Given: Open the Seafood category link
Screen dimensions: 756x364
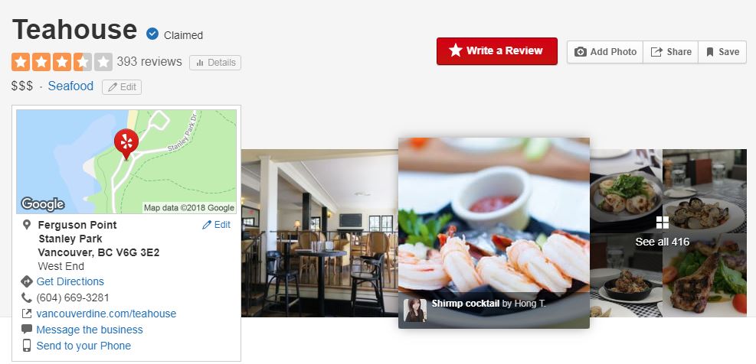Looking at the screenshot, I should click(x=71, y=86).
